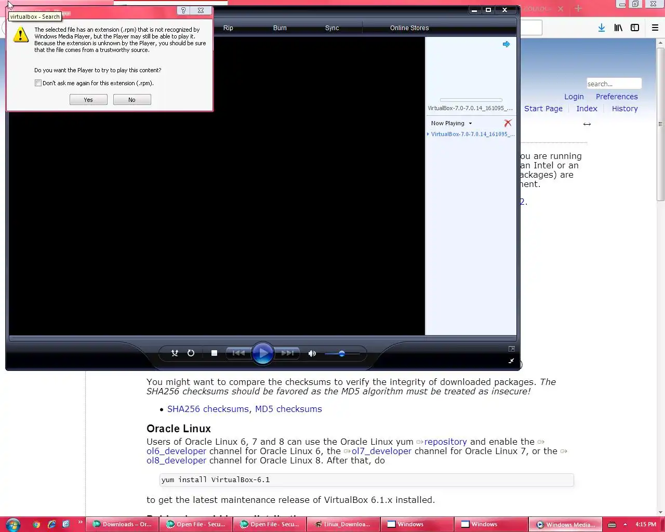Go to previous track in Media Player
Viewport: 665px width, 532px height.
pyautogui.click(x=238, y=353)
